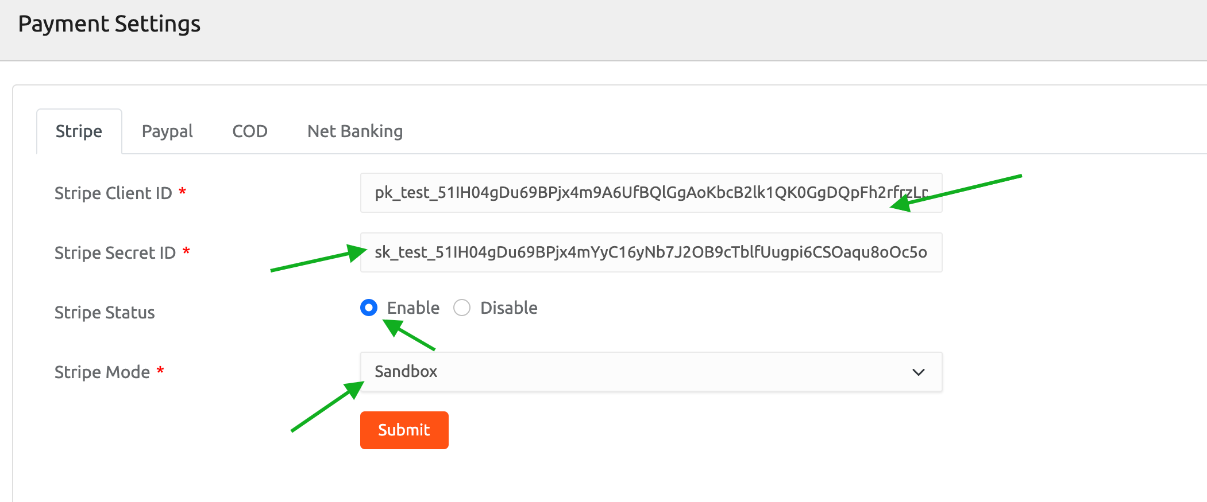The height and width of the screenshot is (502, 1207).
Task: Click the Stripe Mode label
Action: (x=102, y=372)
